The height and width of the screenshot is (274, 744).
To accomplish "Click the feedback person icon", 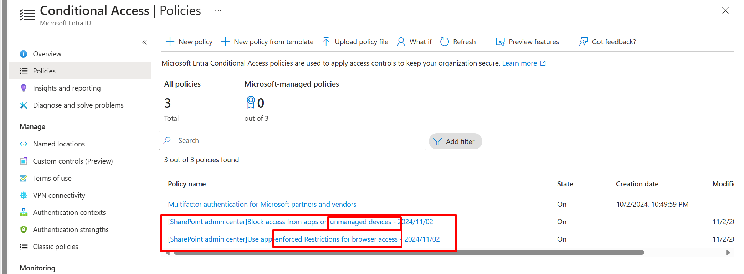I will point(583,42).
